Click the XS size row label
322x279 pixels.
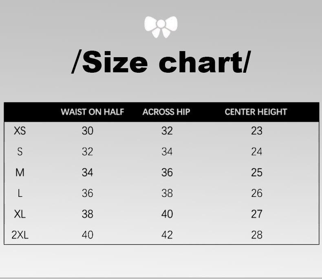click(x=20, y=131)
